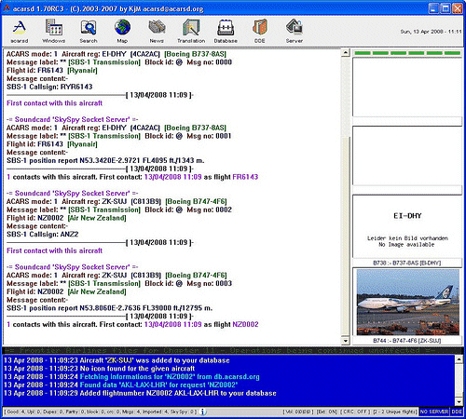
Task: Click position report N53.3420E-2.9721 line
Action: [x=105, y=160]
